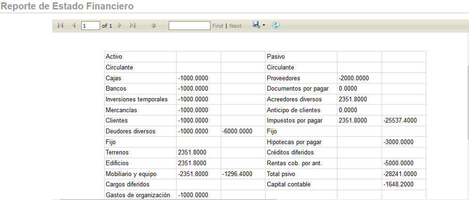The image size is (469, 200).
Task: Click the -1648.2000 value
Action: (x=399, y=185)
